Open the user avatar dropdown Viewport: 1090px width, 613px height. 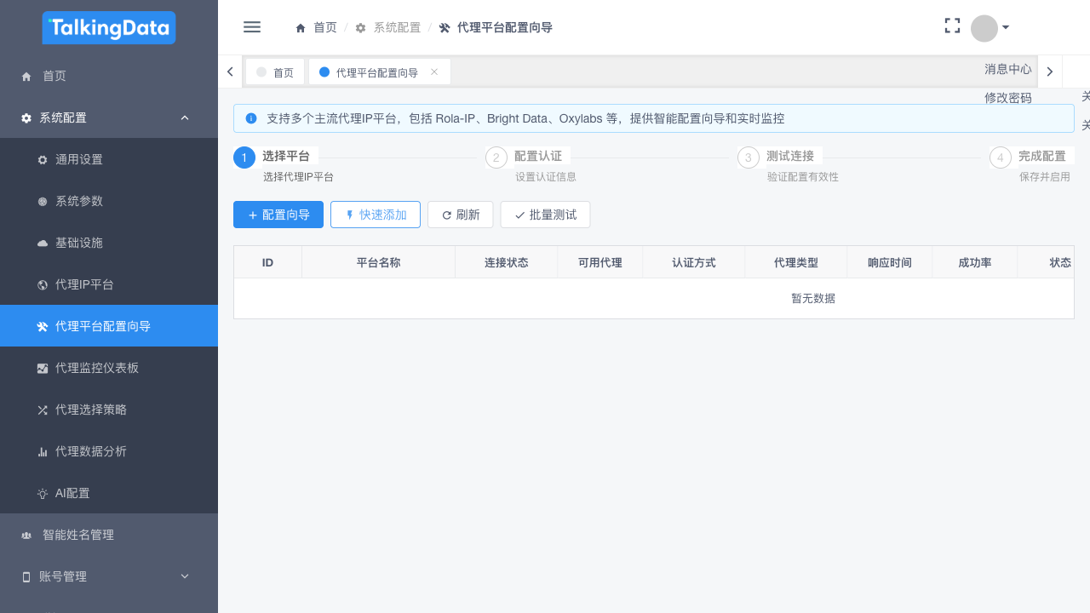990,28
